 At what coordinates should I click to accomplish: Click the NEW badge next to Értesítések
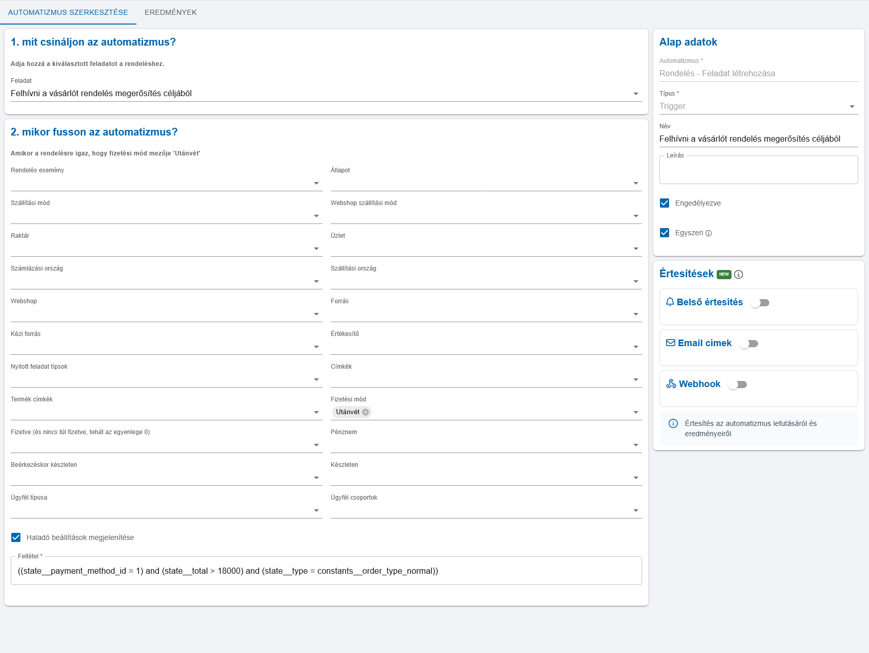click(724, 275)
